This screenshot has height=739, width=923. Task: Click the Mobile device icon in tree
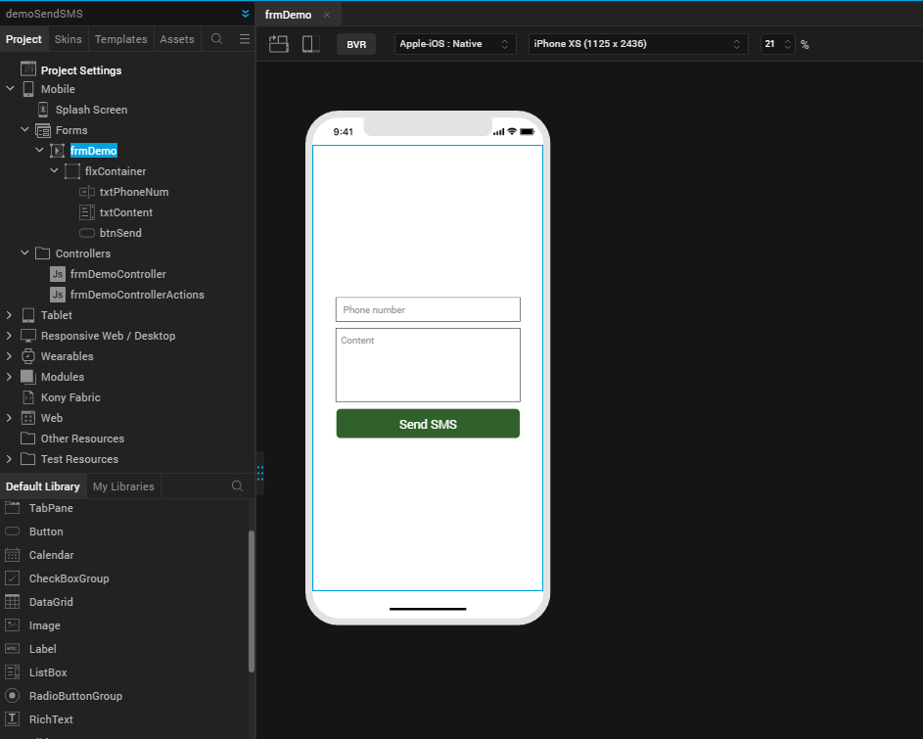[x=28, y=89]
